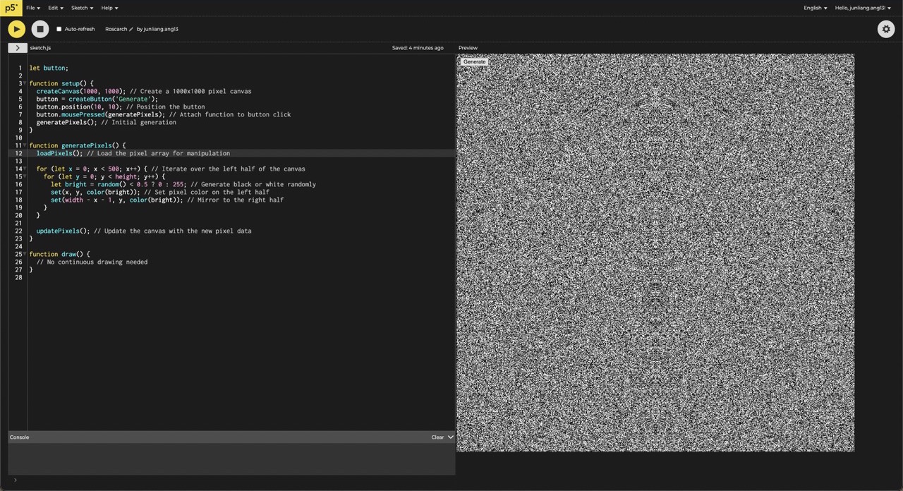
Task: Open the File menu
Action: pos(33,8)
